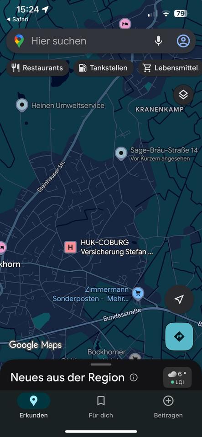
Task: Open directions with the teal route button
Action: pos(179,336)
